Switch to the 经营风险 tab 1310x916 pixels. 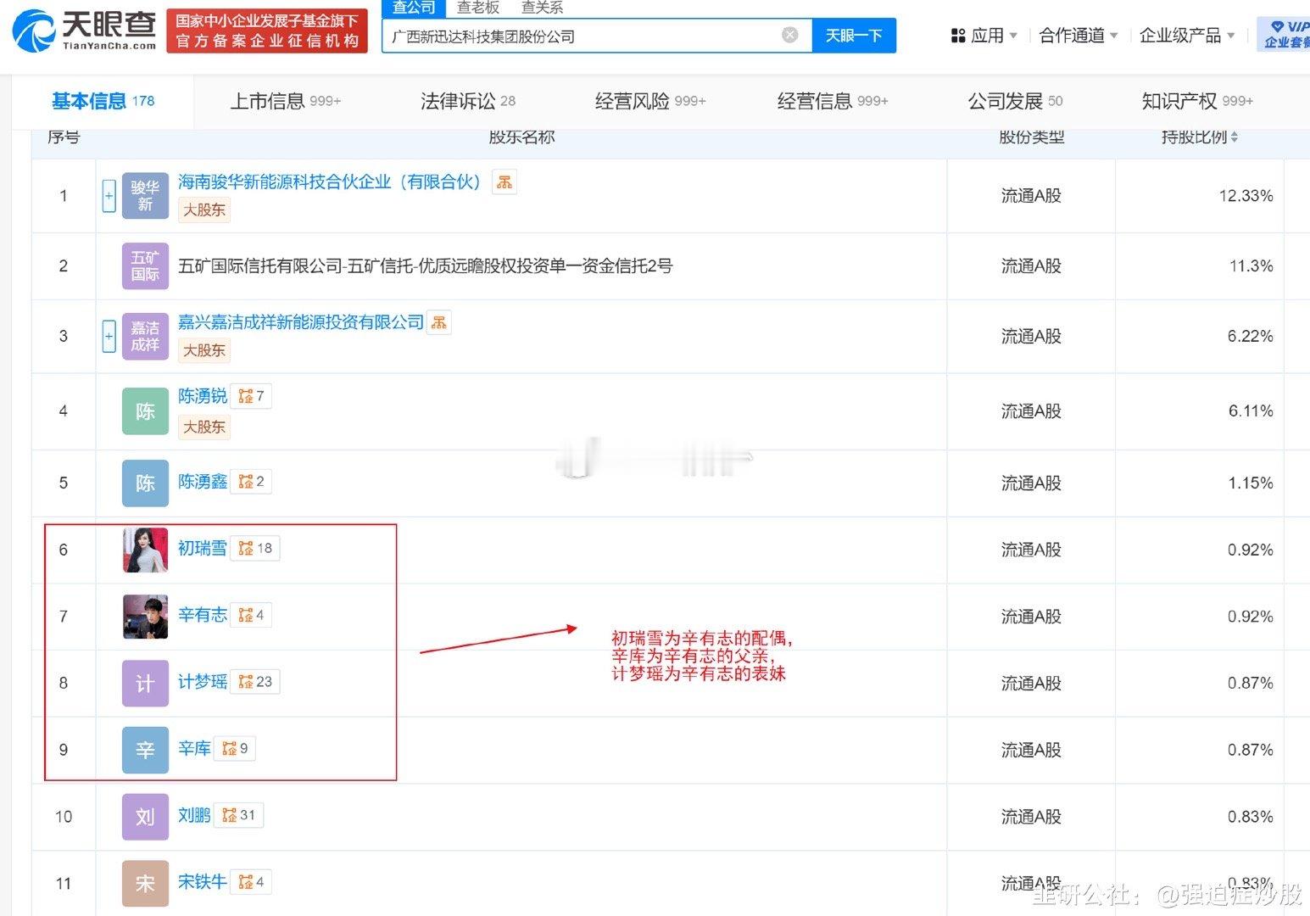tap(650, 101)
